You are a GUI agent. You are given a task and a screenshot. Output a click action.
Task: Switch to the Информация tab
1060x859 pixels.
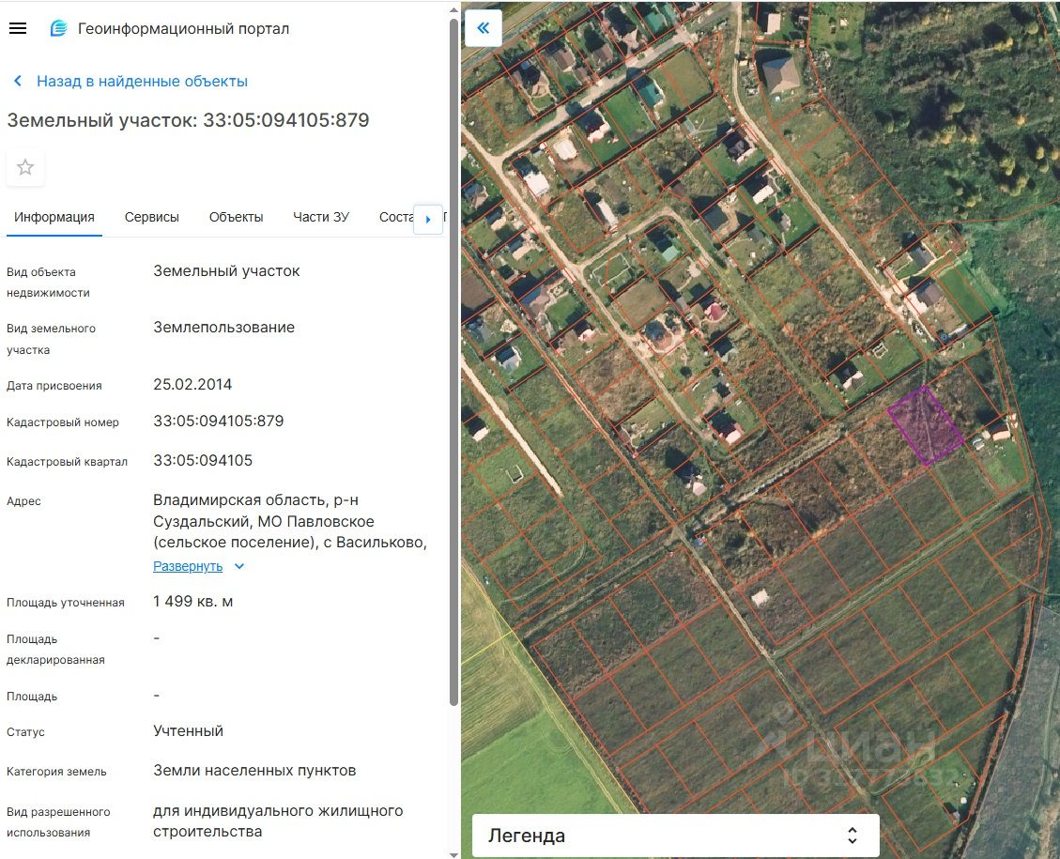point(54,217)
